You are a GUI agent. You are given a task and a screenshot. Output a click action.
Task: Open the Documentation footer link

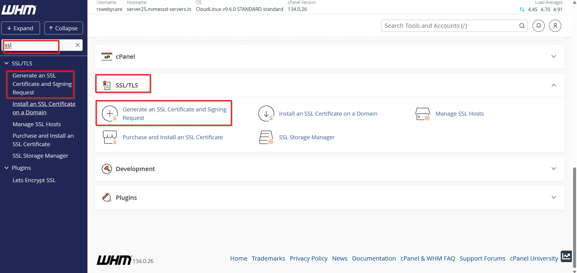[374, 258]
